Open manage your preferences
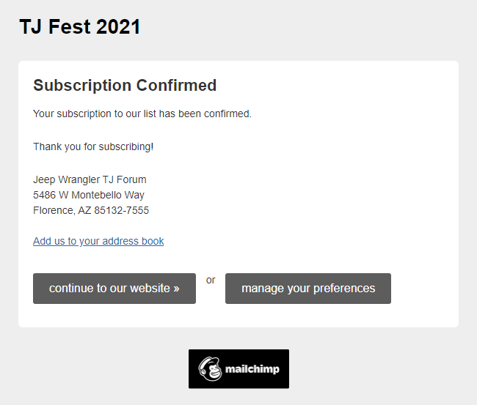477x405 pixels. pyautogui.click(x=307, y=289)
